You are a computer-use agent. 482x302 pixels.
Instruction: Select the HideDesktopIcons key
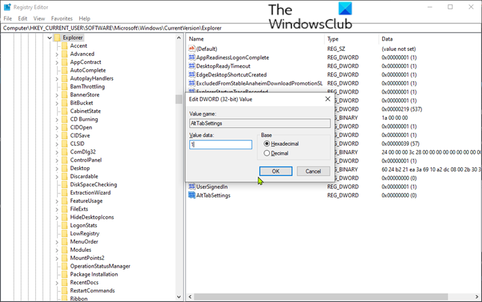coord(92,217)
